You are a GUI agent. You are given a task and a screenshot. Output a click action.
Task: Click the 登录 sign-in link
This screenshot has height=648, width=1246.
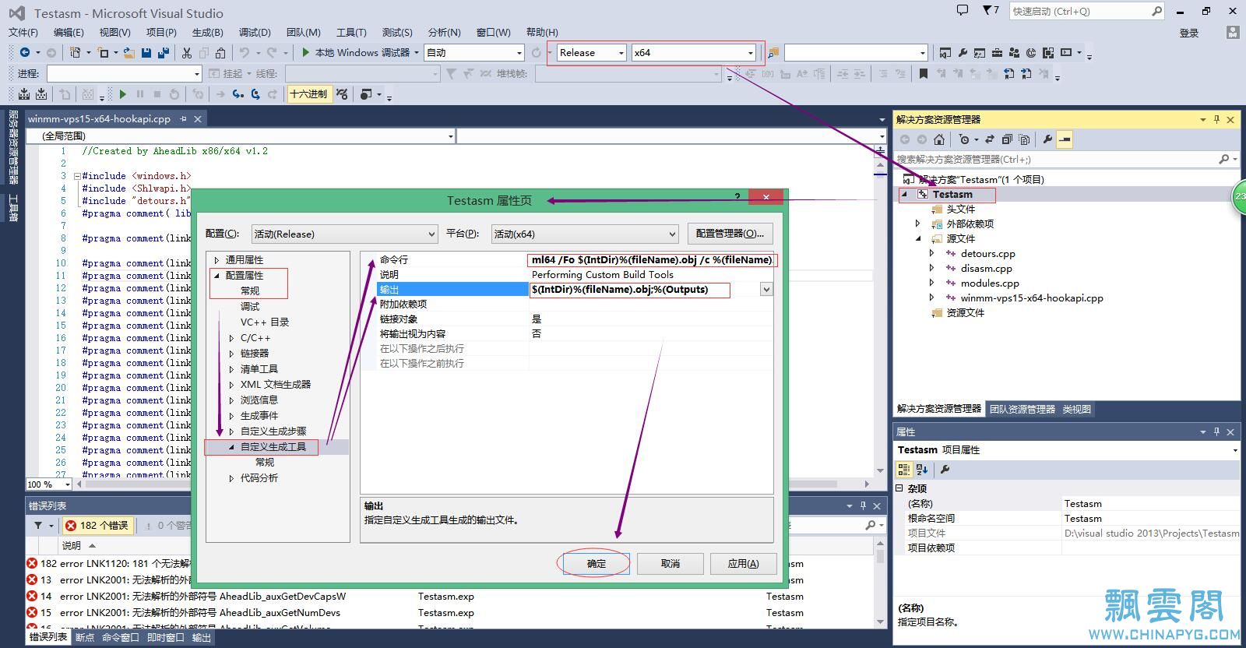pos(1189,33)
